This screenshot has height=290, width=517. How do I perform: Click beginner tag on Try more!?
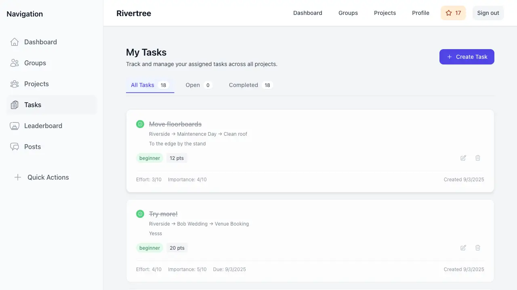coord(150,248)
